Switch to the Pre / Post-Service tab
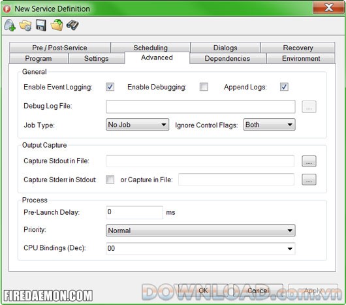The image size is (346, 305). [60, 48]
